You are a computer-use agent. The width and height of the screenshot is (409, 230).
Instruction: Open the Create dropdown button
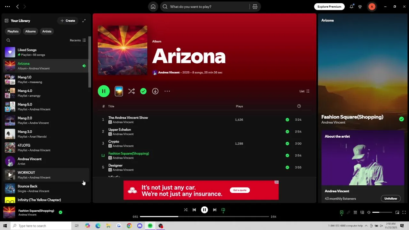(x=68, y=21)
